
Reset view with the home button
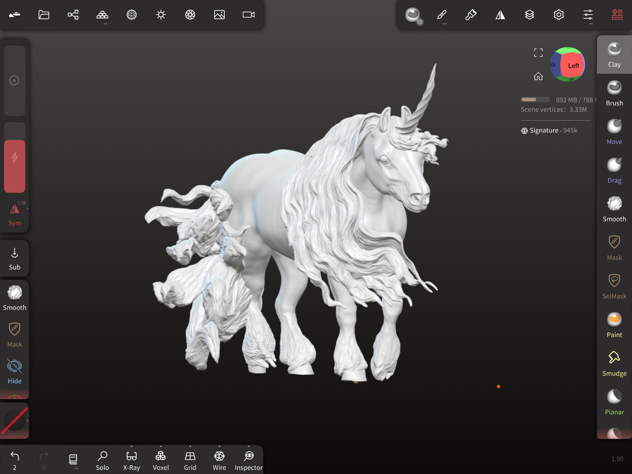(538, 77)
